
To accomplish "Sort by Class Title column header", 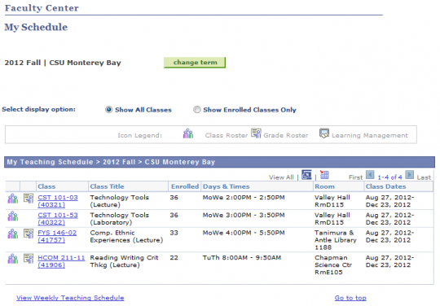I will tap(107, 186).
